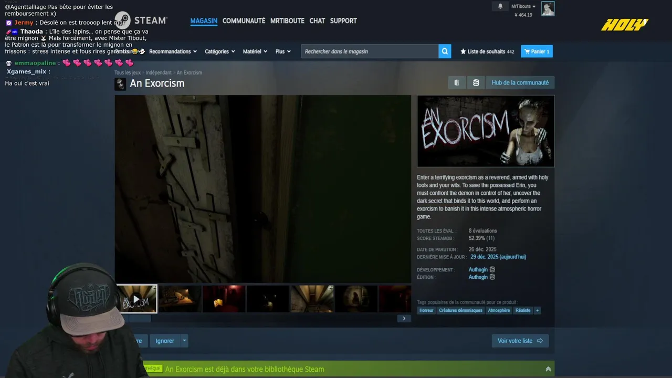672x378 pixels.
Task: Open the developer Authogin link
Action: 478,270
